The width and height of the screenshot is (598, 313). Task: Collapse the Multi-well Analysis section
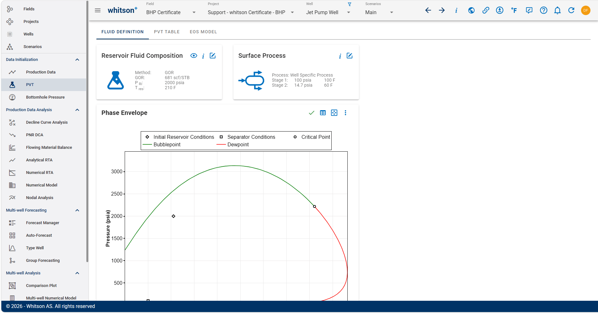click(x=77, y=273)
